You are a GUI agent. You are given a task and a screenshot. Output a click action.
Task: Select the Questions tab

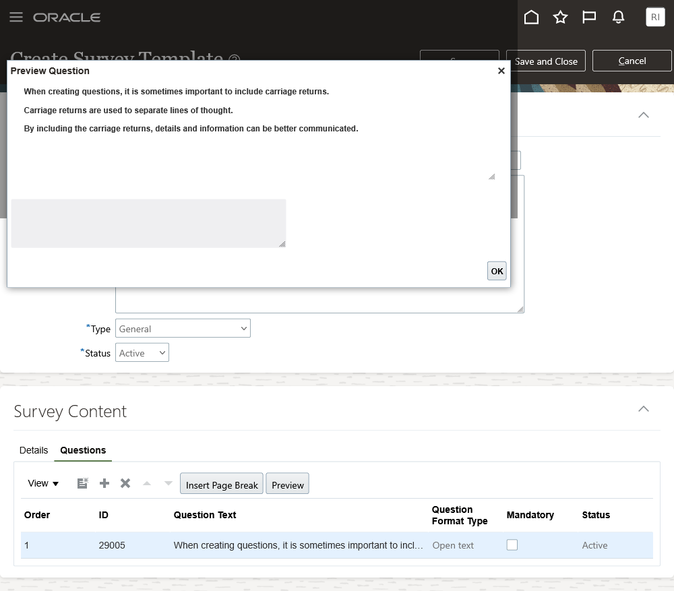click(x=83, y=450)
